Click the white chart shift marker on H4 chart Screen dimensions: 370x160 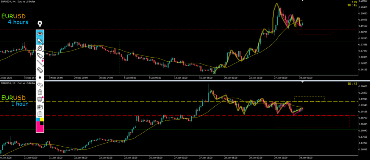[302, 1]
